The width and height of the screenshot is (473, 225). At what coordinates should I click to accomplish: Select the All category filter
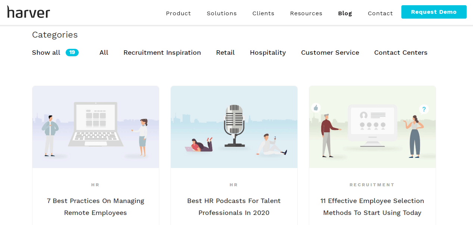[104, 53]
